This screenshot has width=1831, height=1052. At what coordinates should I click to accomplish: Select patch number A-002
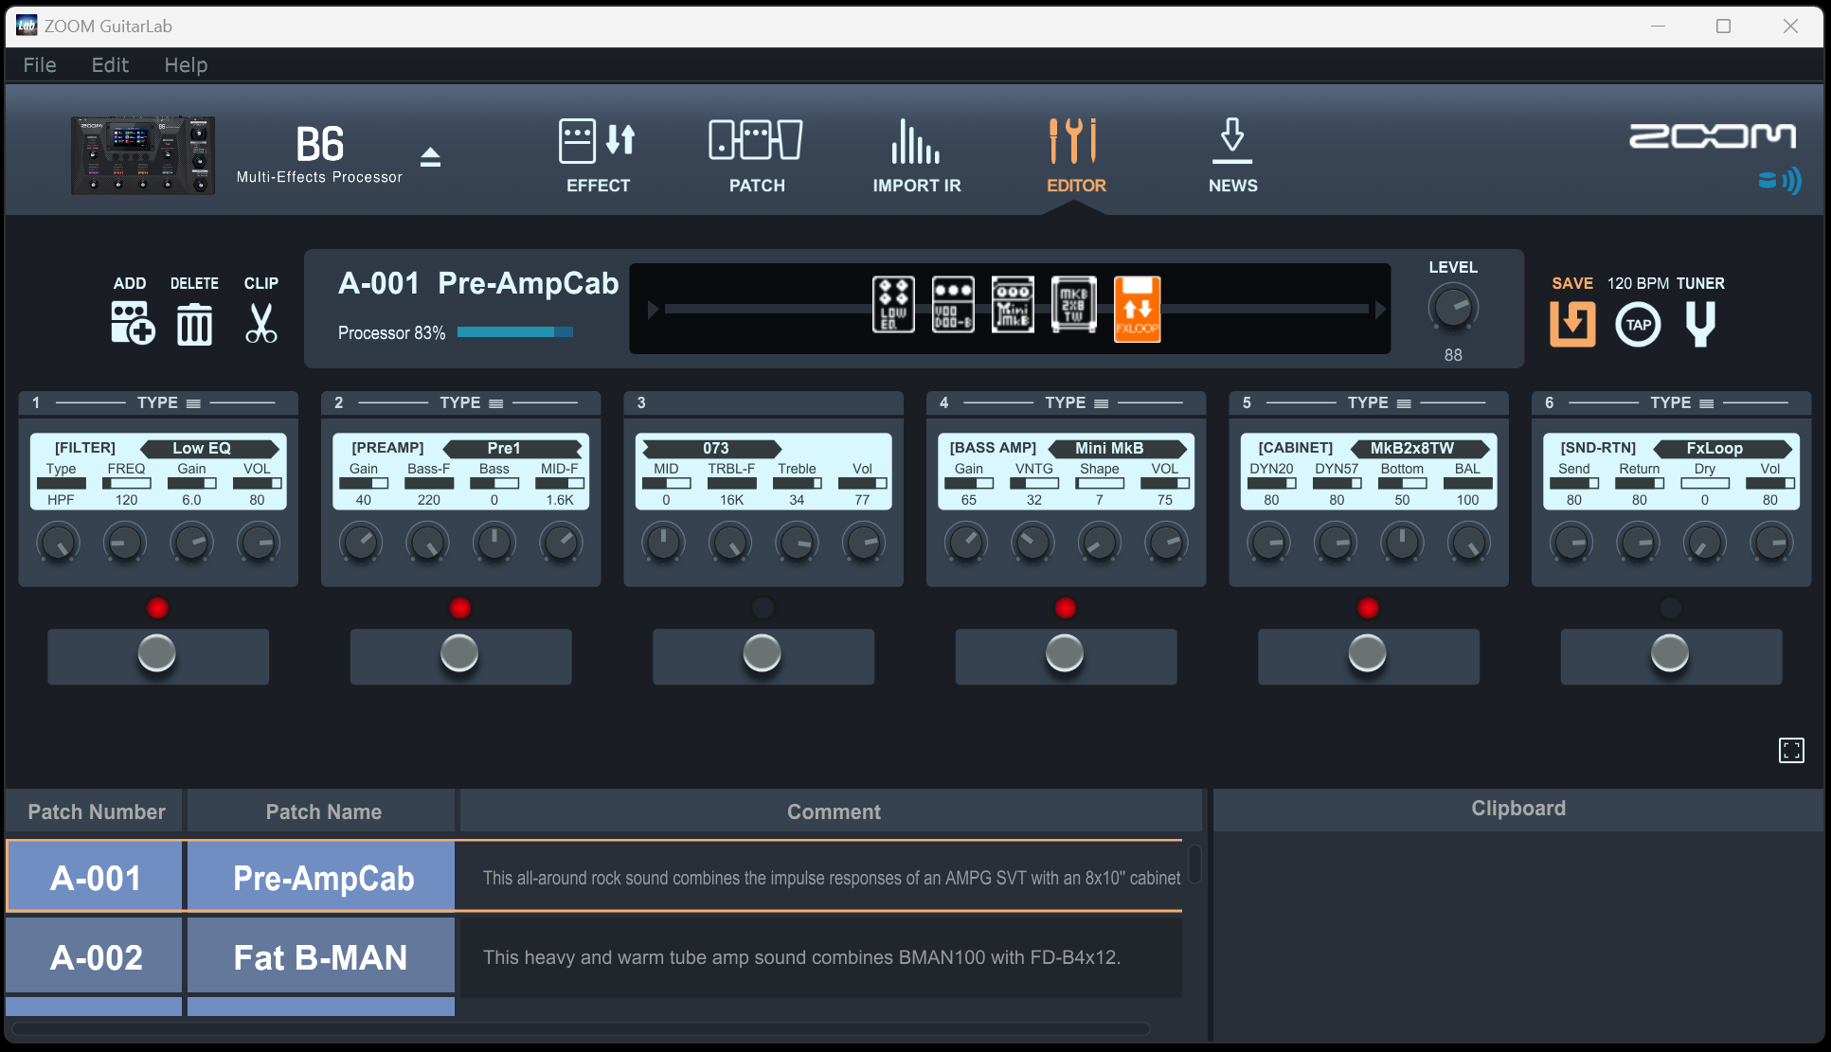(x=95, y=957)
